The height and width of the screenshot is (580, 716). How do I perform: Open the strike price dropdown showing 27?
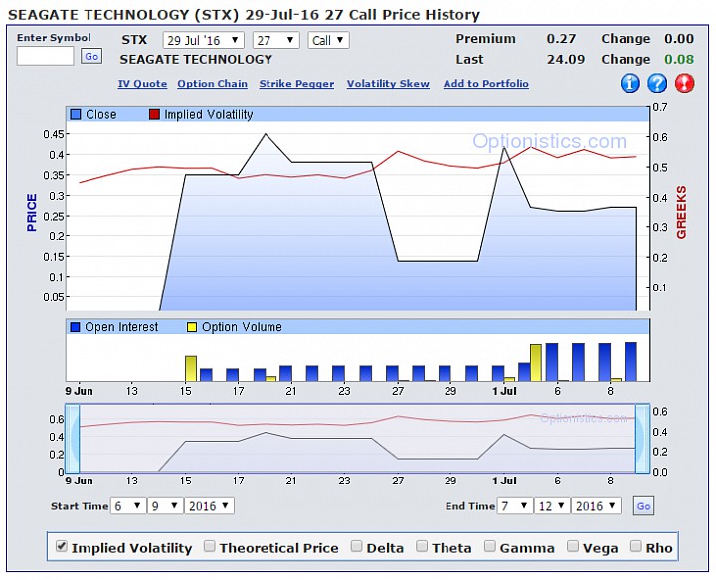click(x=275, y=40)
